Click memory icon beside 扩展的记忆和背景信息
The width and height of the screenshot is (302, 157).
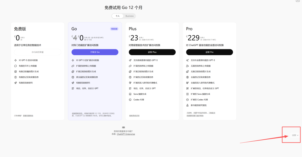point(130,77)
